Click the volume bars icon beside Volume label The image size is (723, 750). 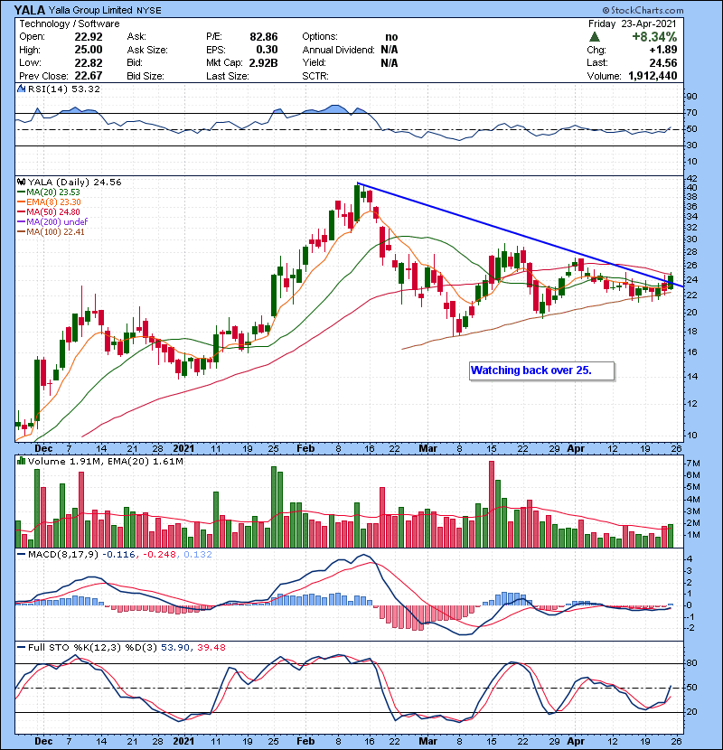coord(21,461)
